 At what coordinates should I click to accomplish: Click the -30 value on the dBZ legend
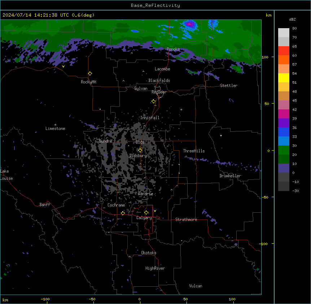[295, 191]
